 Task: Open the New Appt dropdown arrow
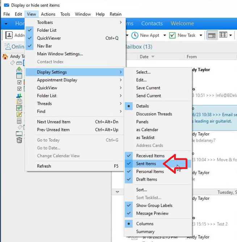(x=165, y=35)
